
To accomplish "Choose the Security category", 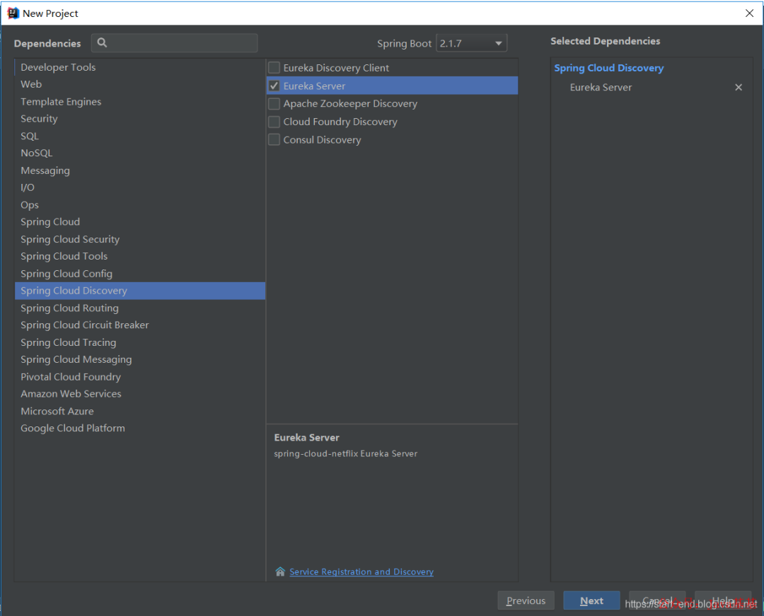I will pyautogui.click(x=140, y=119).
